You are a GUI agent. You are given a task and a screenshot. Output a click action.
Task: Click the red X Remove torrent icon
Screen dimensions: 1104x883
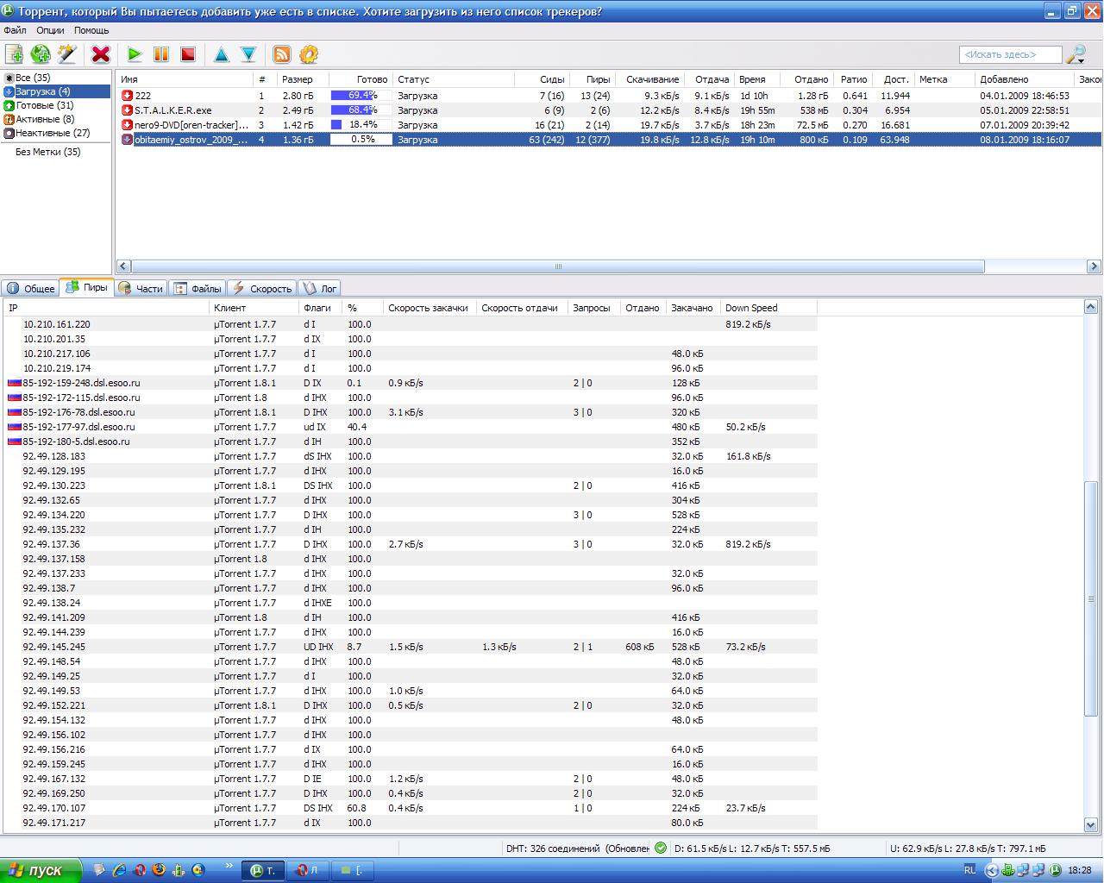[x=101, y=54]
